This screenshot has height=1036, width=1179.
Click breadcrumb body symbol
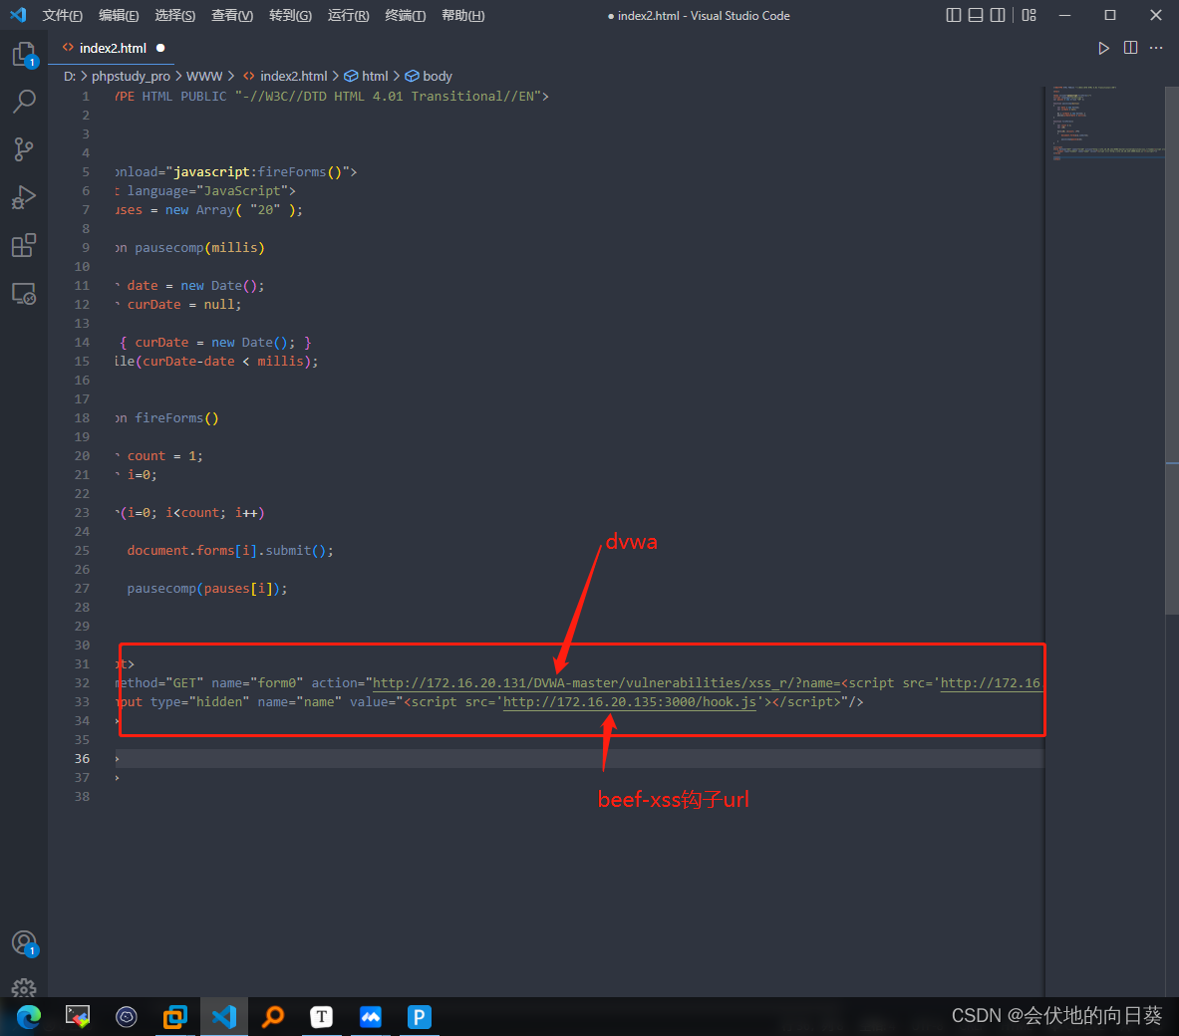tap(429, 76)
